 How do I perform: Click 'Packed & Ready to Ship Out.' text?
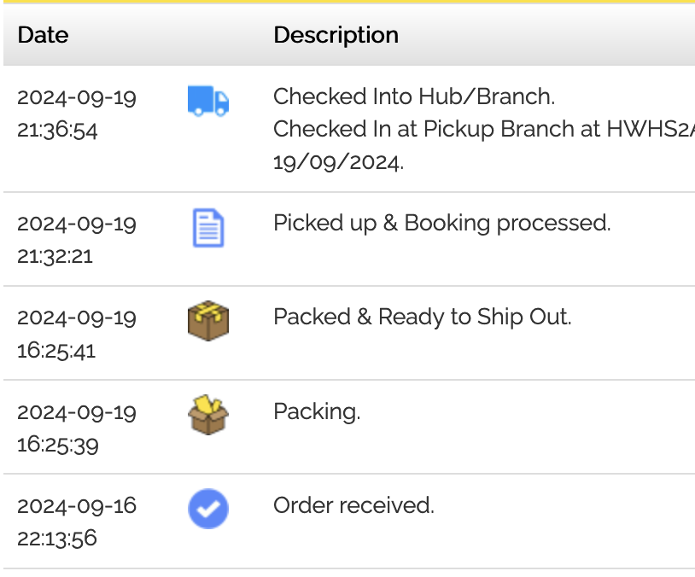(x=423, y=317)
